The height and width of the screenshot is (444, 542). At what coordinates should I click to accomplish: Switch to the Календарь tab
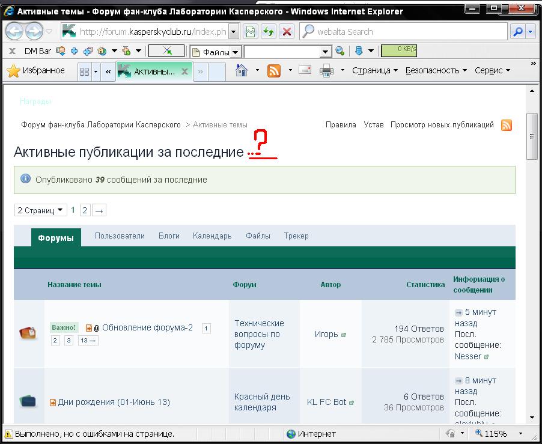pos(212,236)
